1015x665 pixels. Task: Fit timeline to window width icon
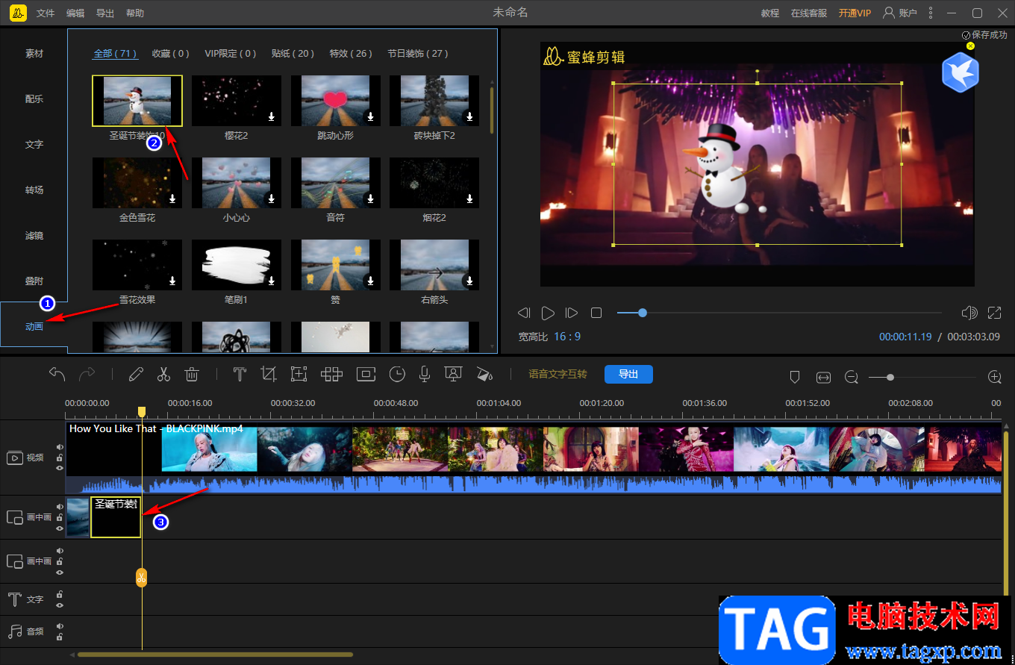tap(823, 378)
